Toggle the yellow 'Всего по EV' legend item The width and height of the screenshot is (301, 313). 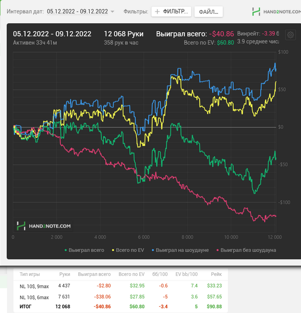[x=128, y=250]
